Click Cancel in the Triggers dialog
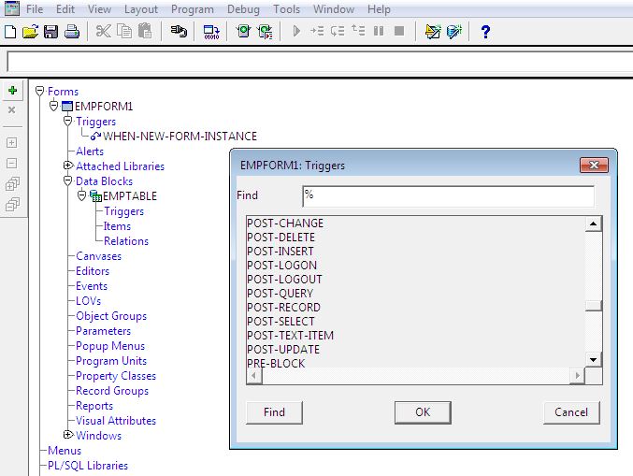The width and height of the screenshot is (633, 476). coord(571,412)
